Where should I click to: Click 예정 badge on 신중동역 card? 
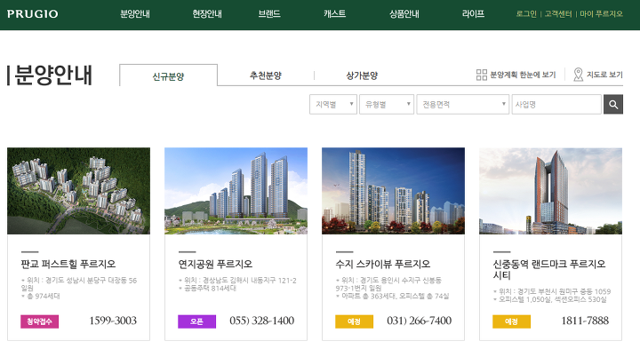point(511,321)
